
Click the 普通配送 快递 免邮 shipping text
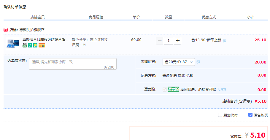pyautogui.click(x=178, y=76)
